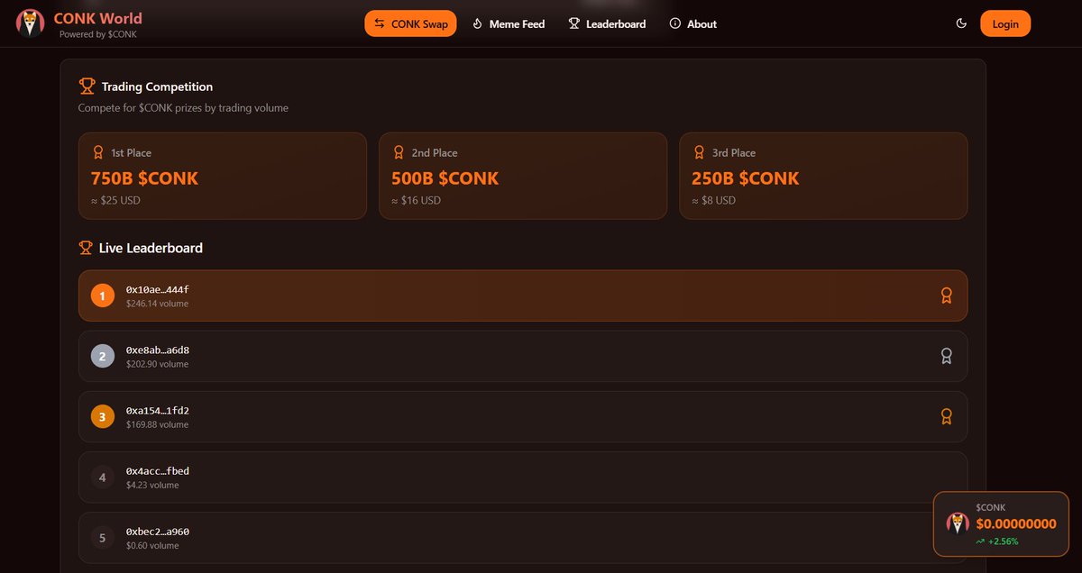This screenshot has width=1082, height=573.
Task: Open the Meme Feed tab
Action: coord(509,23)
